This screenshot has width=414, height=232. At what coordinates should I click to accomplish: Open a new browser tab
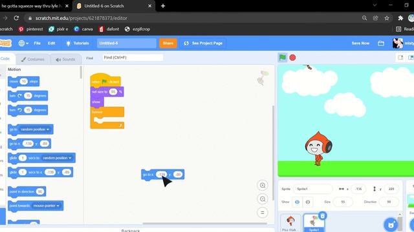click(x=163, y=6)
